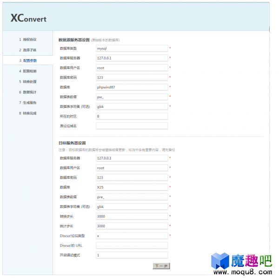Focus target 数据库用户名 field under 目标服务器设置
Viewport: 279px width, 278px height.
(132, 168)
